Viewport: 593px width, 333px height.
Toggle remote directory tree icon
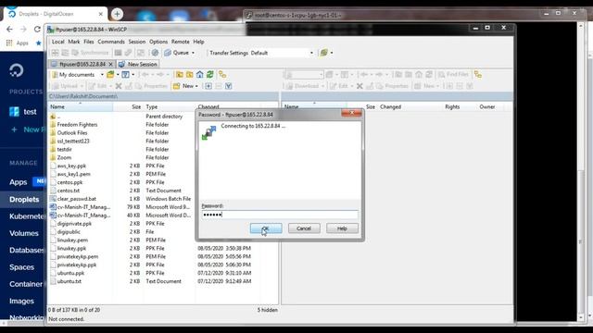[x=478, y=75]
